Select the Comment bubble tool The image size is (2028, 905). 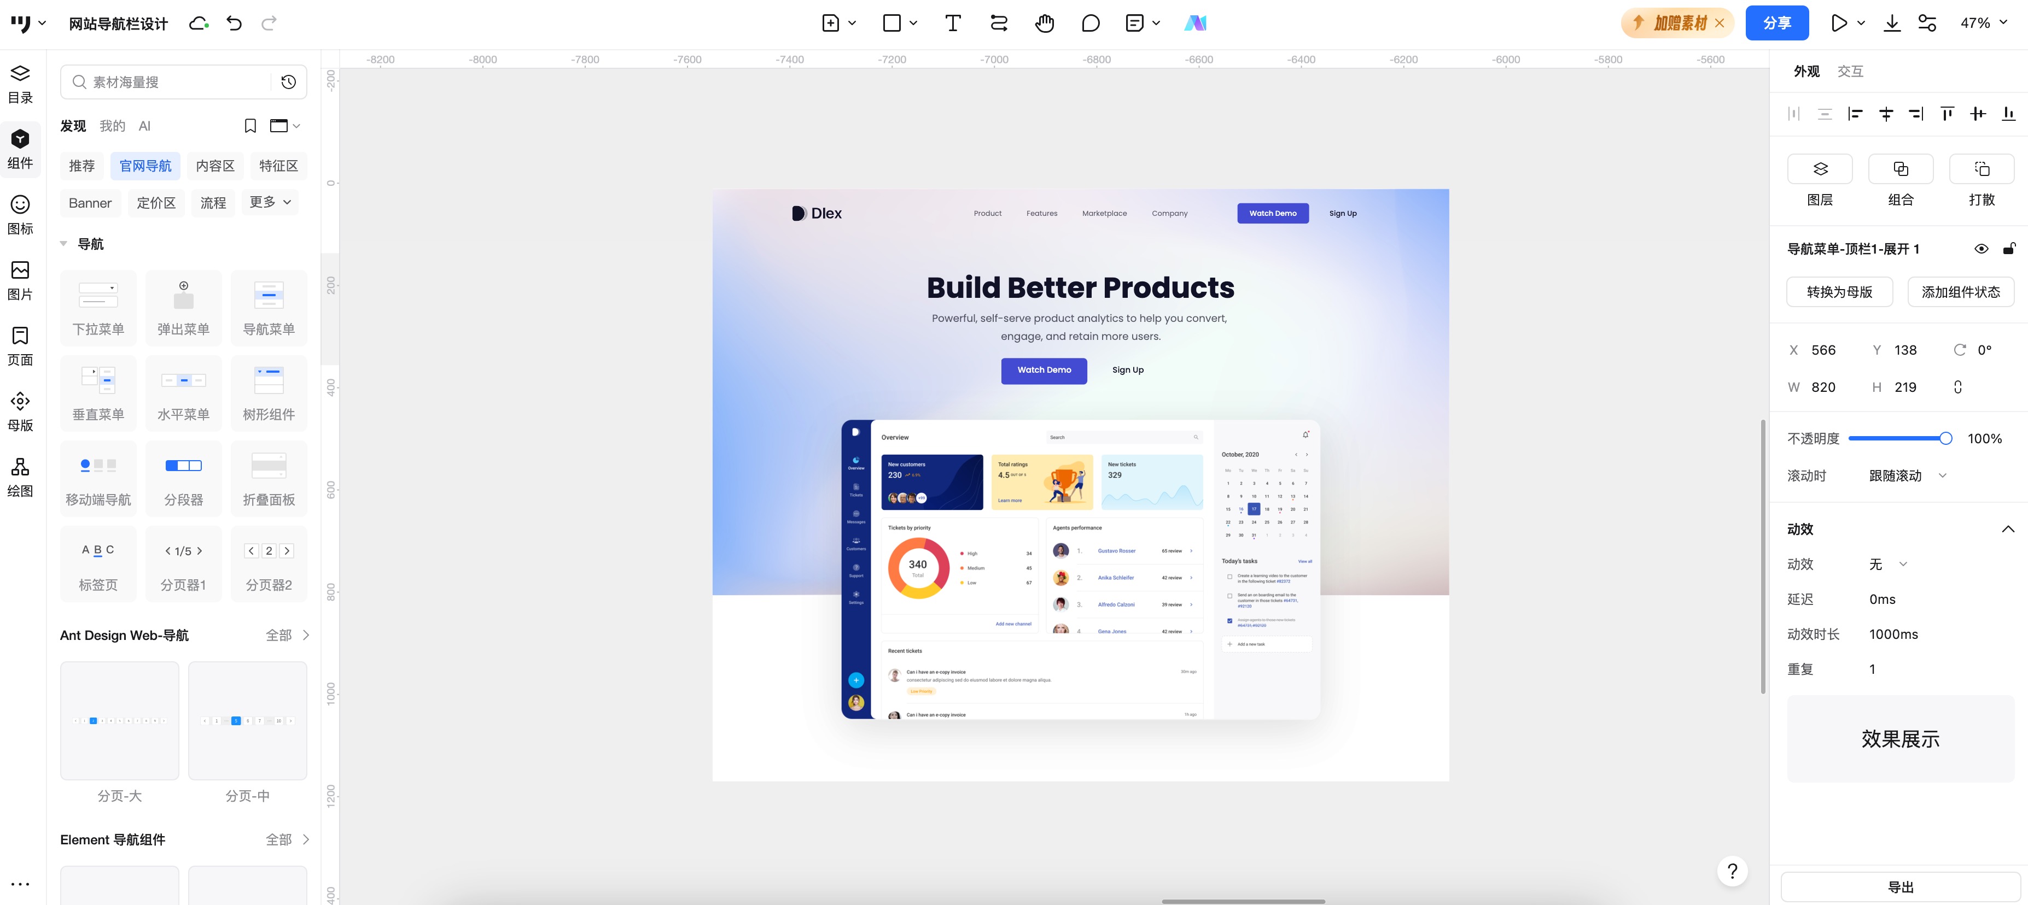click(1091, 23)
